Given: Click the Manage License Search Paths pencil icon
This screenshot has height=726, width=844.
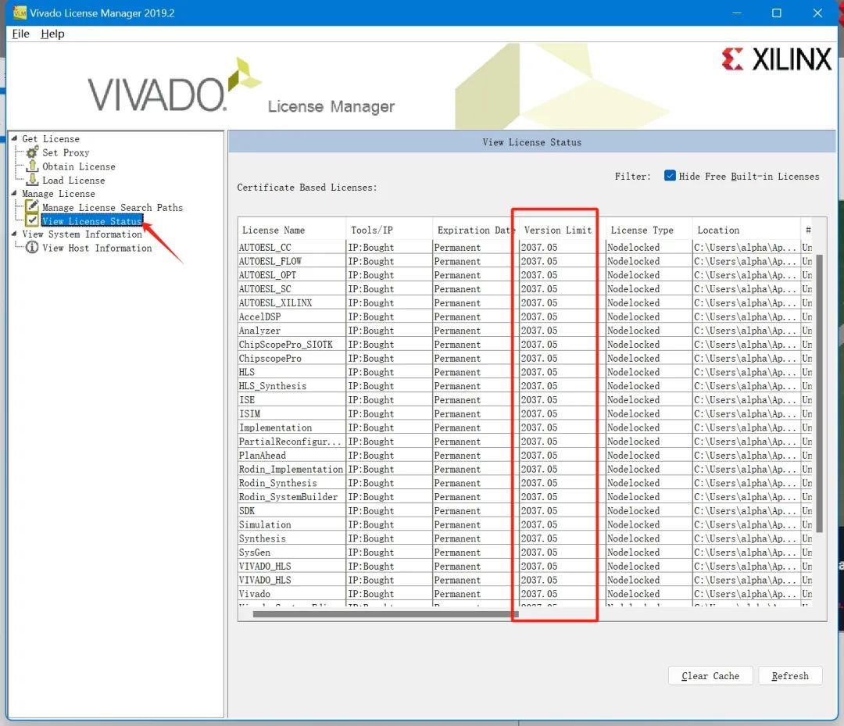Looking at the screenshot, I should (32, 206).
